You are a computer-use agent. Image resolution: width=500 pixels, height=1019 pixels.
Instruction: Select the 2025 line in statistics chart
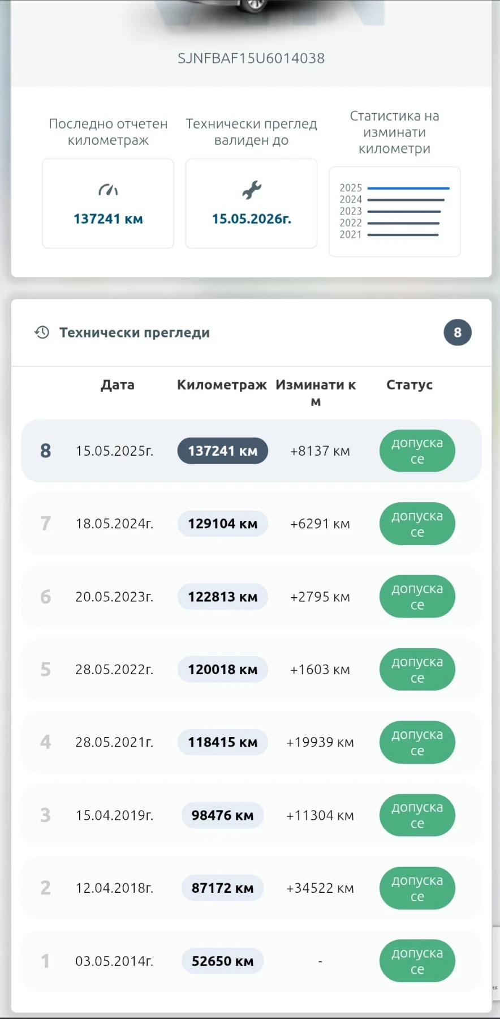[x=408, y=188]
